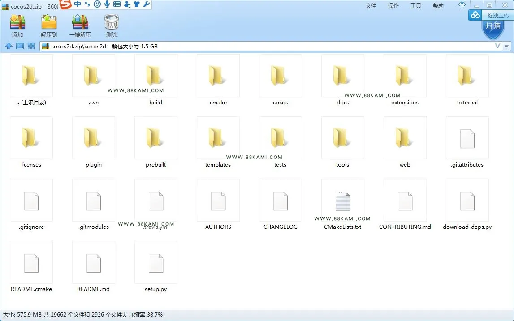514x321 pixels.
Task: Click the skin shirt icon in title bar
Action: tap(462, 5)
